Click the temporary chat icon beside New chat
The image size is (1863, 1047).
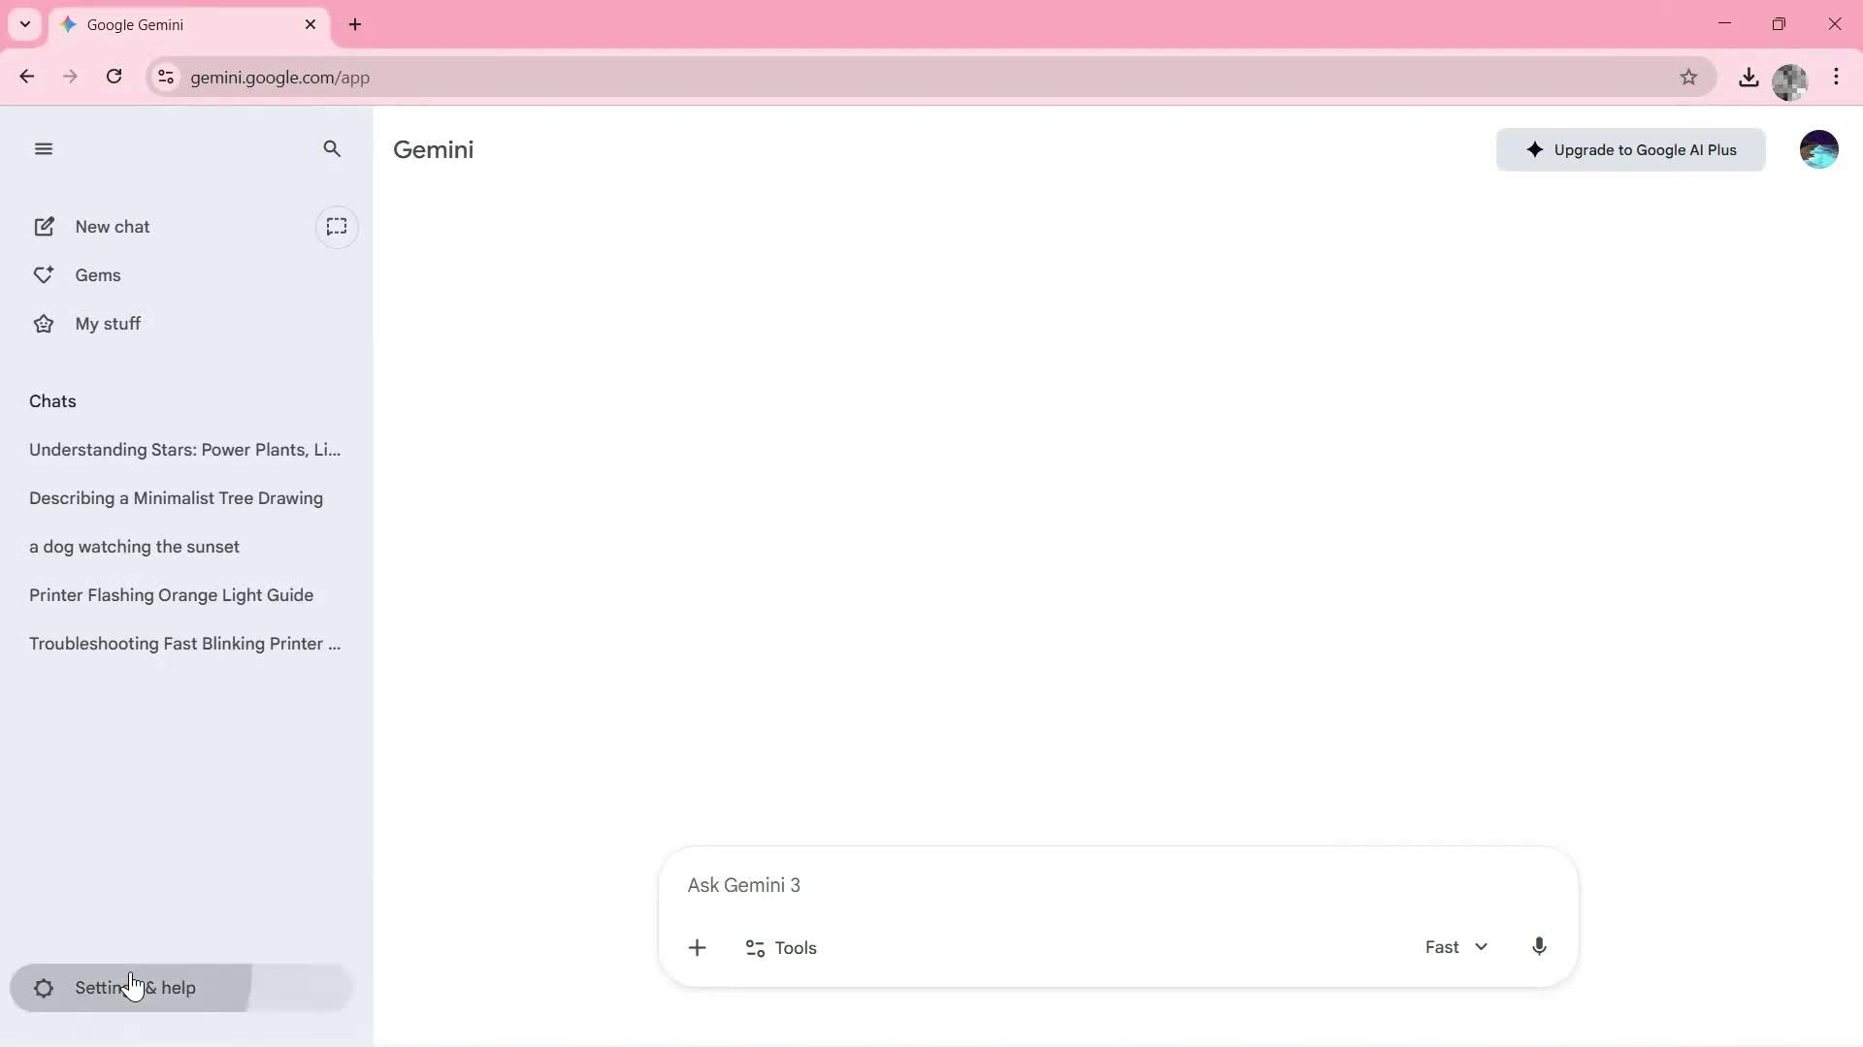point(337,227)
